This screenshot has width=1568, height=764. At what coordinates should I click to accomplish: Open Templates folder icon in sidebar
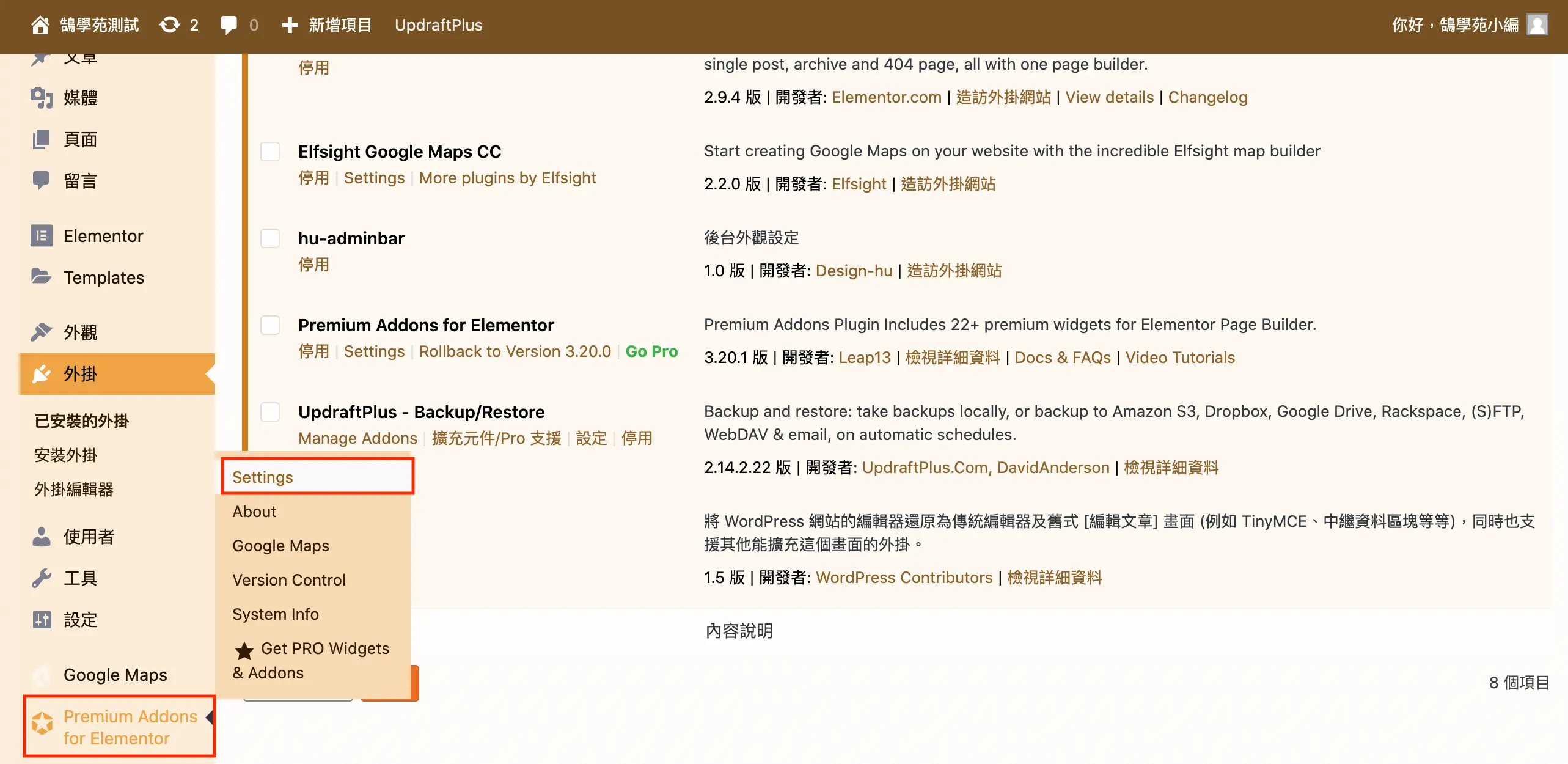(x=42, y=277)
